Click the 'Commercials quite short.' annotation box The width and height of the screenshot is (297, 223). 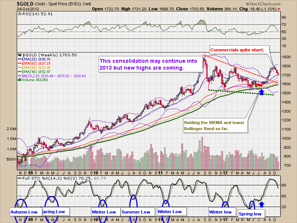[x=240, y=49]
